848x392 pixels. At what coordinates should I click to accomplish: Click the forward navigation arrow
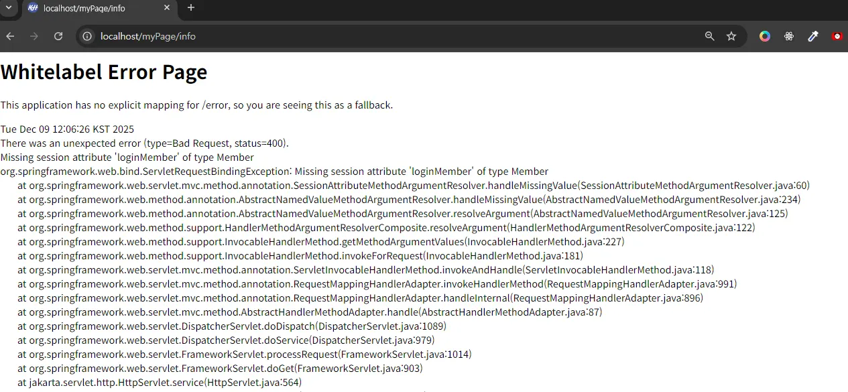click(x=34, y=36)
